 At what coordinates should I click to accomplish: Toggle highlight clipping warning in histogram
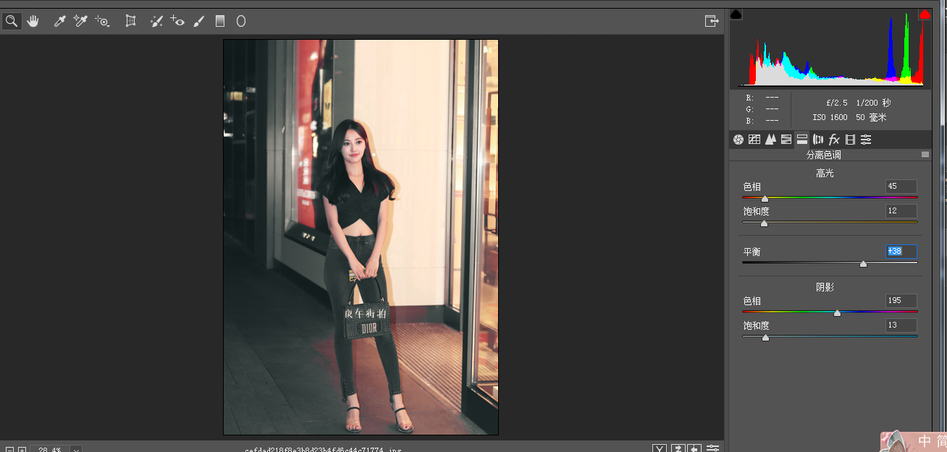click(x=925, y=14)
